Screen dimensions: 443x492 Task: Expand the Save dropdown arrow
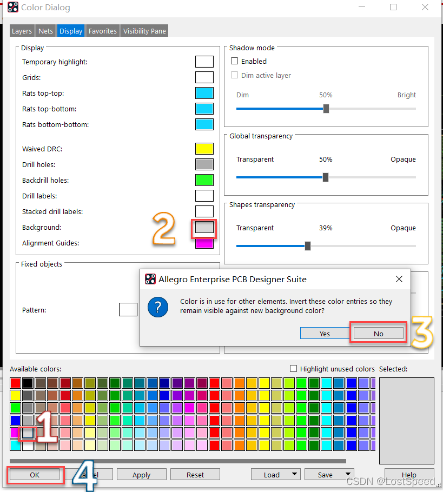pyautogui.click(x=348, y=475)
